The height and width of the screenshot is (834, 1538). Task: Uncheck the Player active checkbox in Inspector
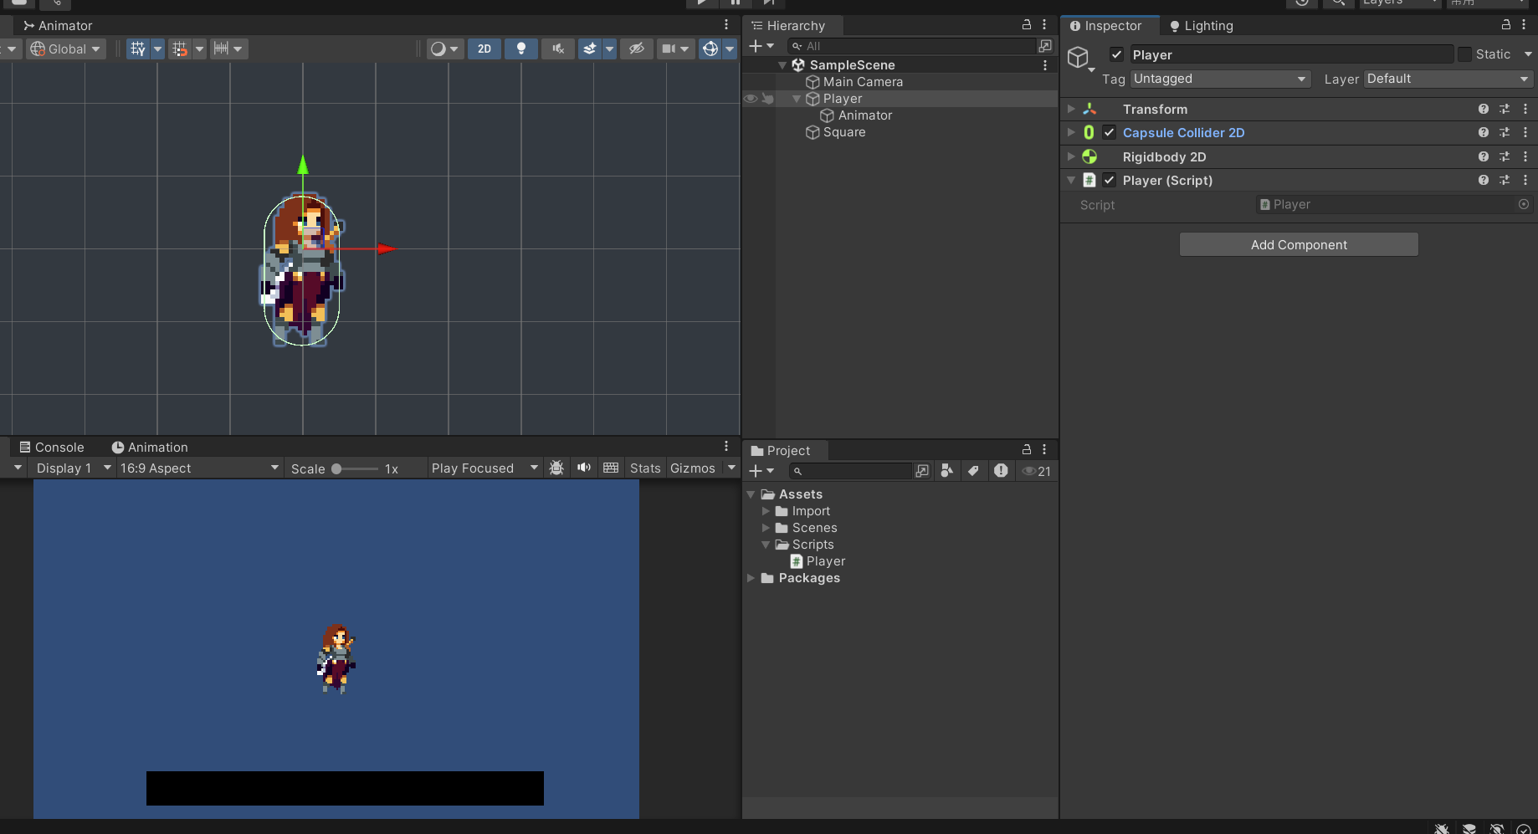(x=1115, y=54)
